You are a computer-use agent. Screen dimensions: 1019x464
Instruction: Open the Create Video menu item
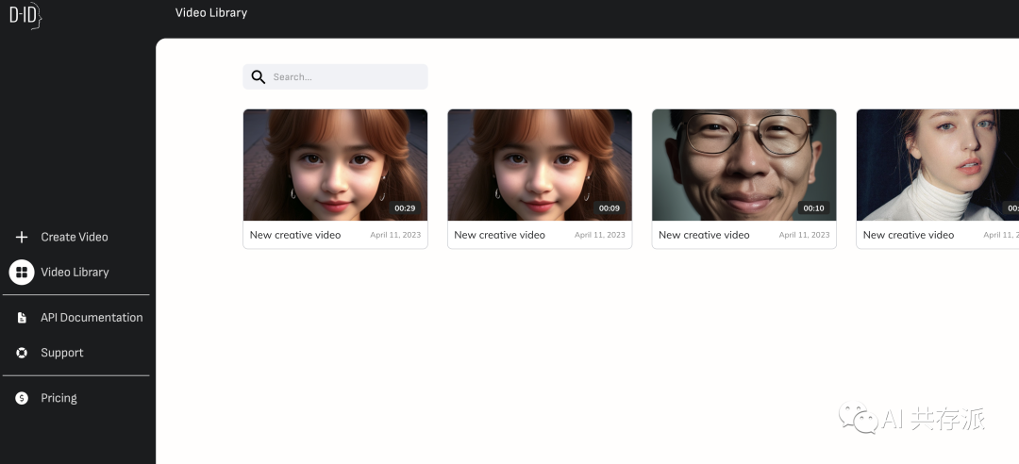(x=75, y=237)
